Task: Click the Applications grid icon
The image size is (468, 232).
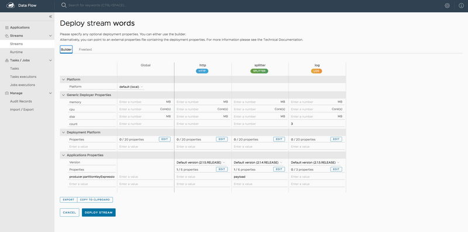Action: [7, 27]
